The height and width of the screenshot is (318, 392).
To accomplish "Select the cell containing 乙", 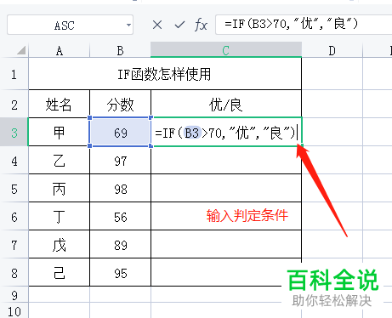I will coord(59,161).
